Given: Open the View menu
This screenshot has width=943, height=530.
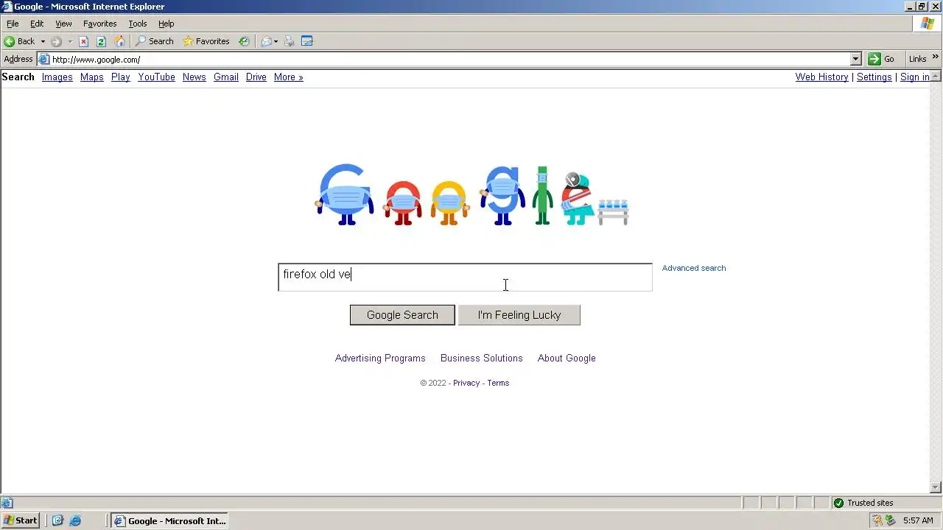Looking at the screenshot, I should (x=63, y=24).
